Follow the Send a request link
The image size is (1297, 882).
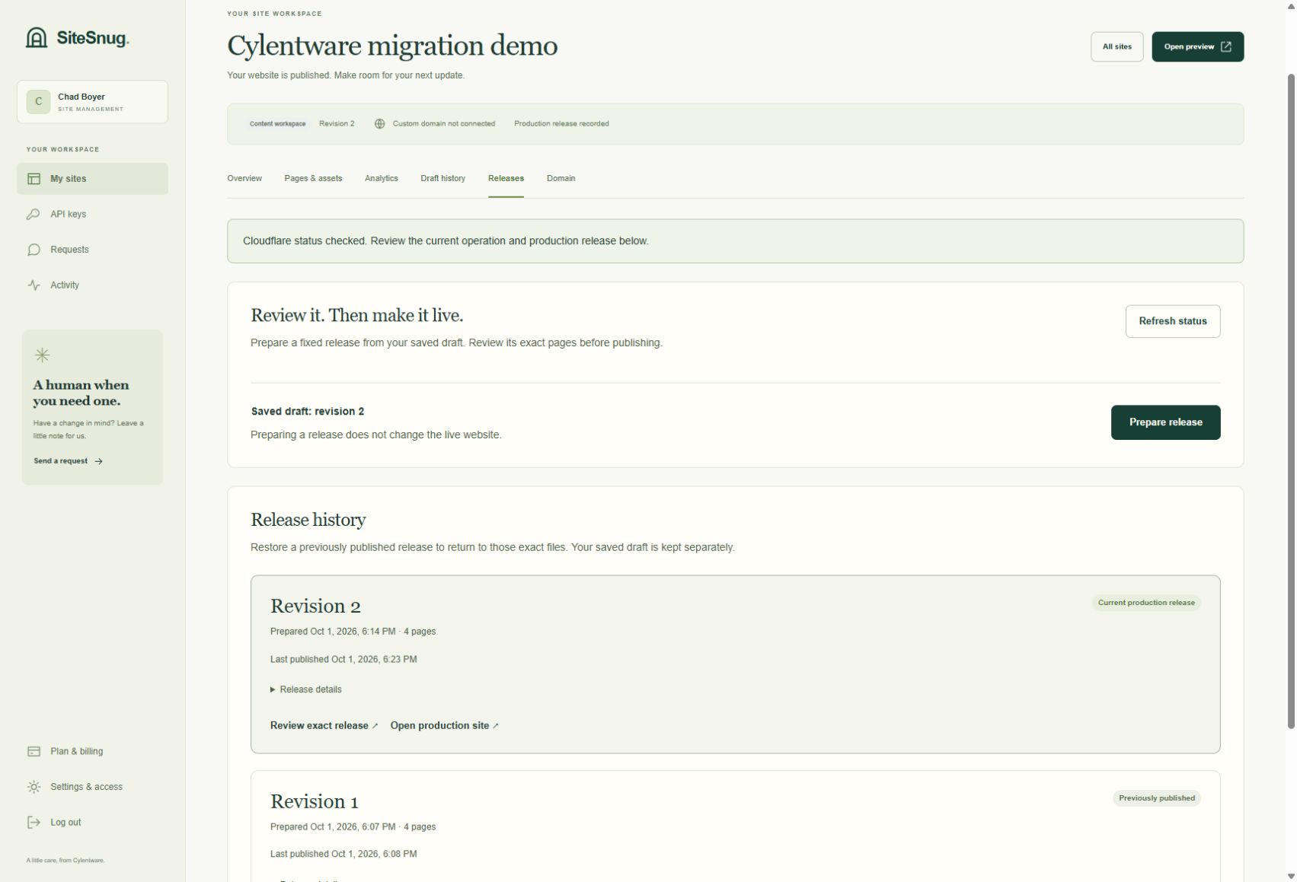[68, 461]
